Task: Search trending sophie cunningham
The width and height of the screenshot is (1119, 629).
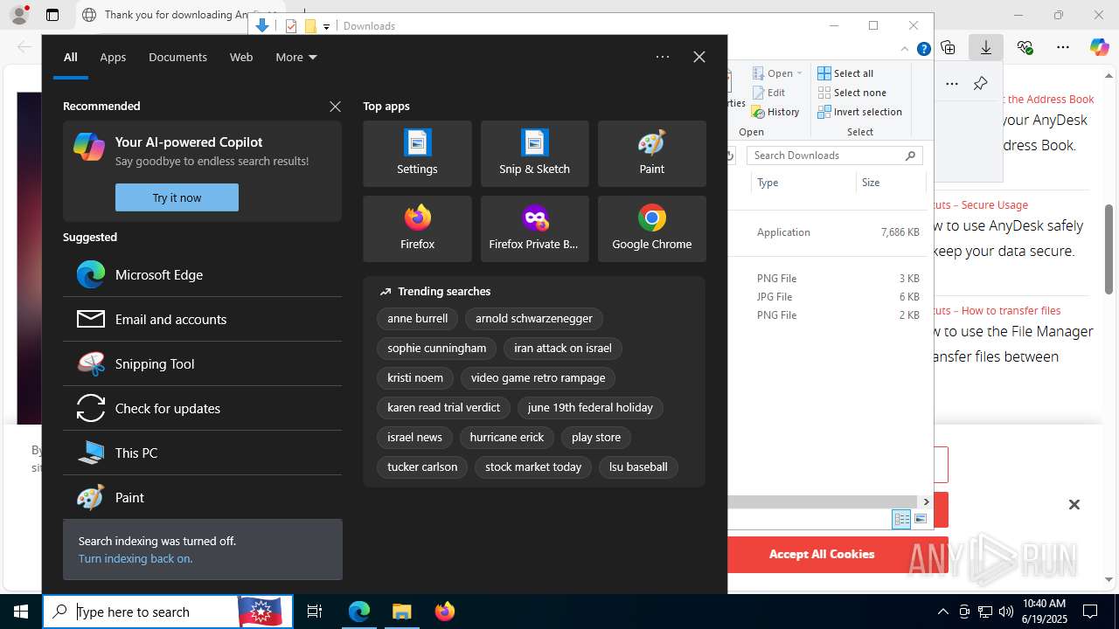Action: (436, 348)
